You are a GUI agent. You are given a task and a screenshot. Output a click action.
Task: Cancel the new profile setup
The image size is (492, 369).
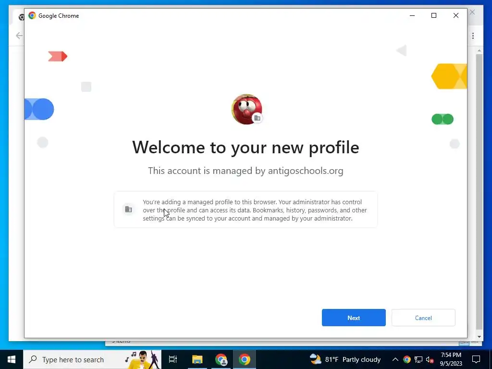point(423,318)
